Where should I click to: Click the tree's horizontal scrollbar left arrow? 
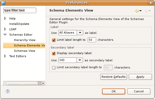[5, 83]
